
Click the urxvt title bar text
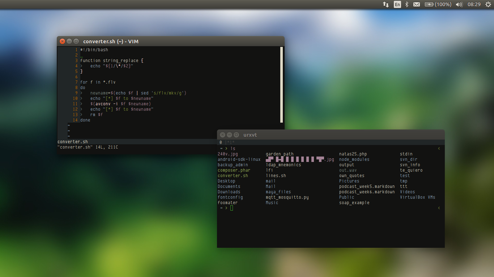pos(250,135)
